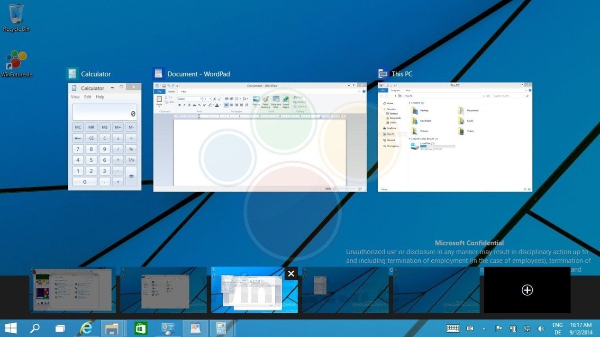This screenshot has width=600, height=337.
Task: Open the Windows Store taskbar icon
Action: 141,328
